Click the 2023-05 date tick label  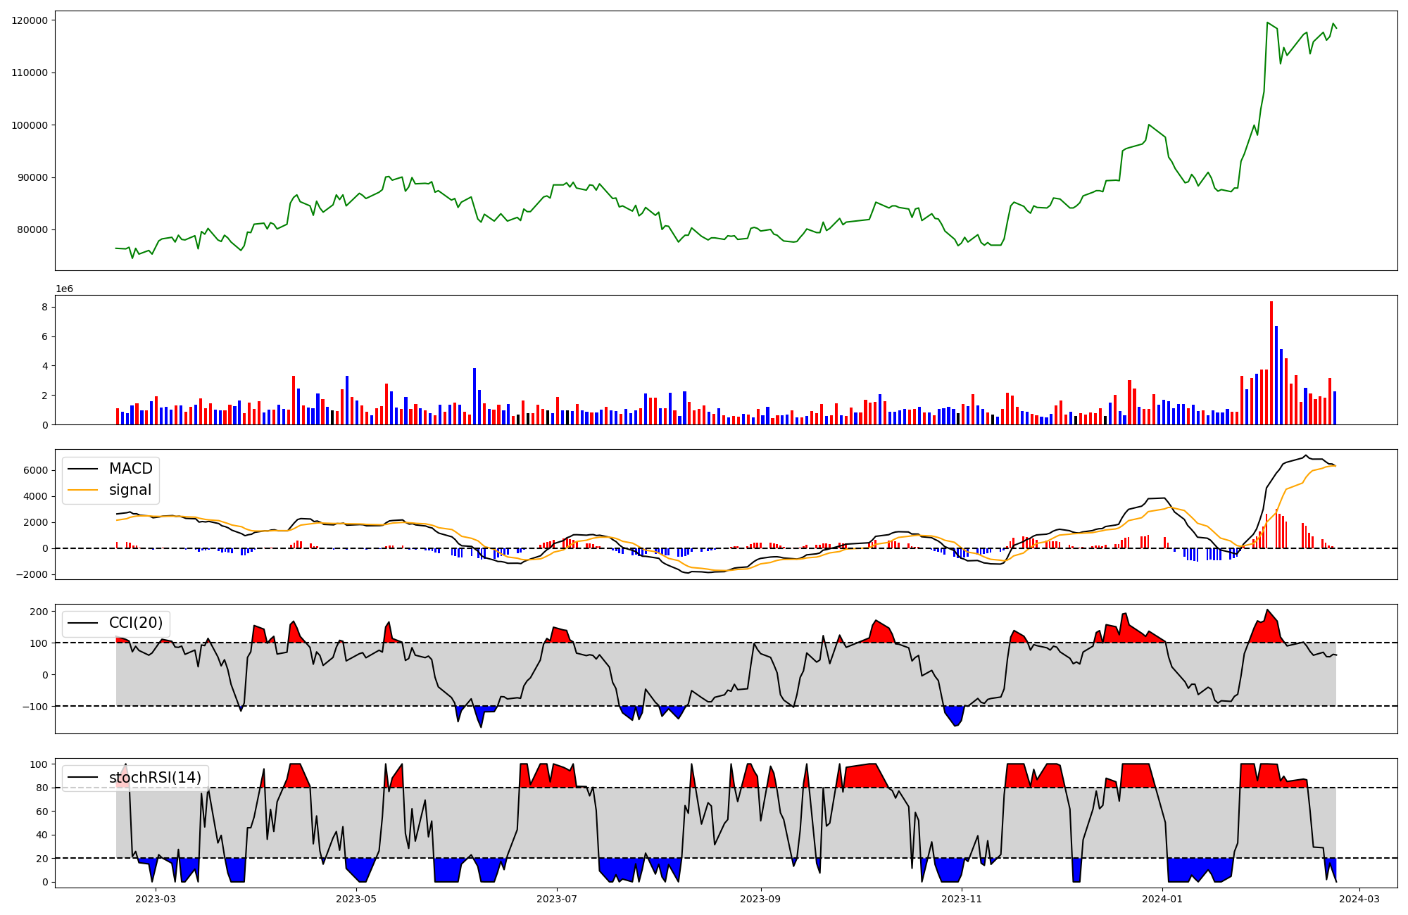coord(356,899)
